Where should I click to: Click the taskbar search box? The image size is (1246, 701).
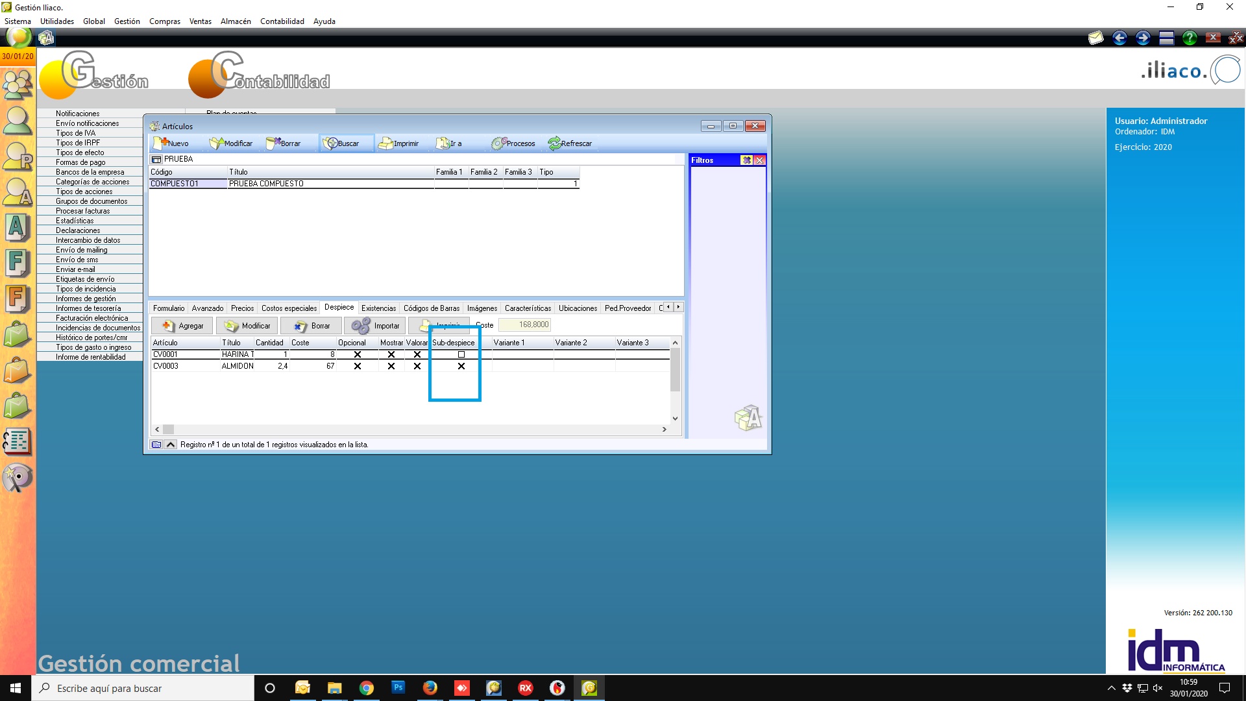(x=143, y=688)
